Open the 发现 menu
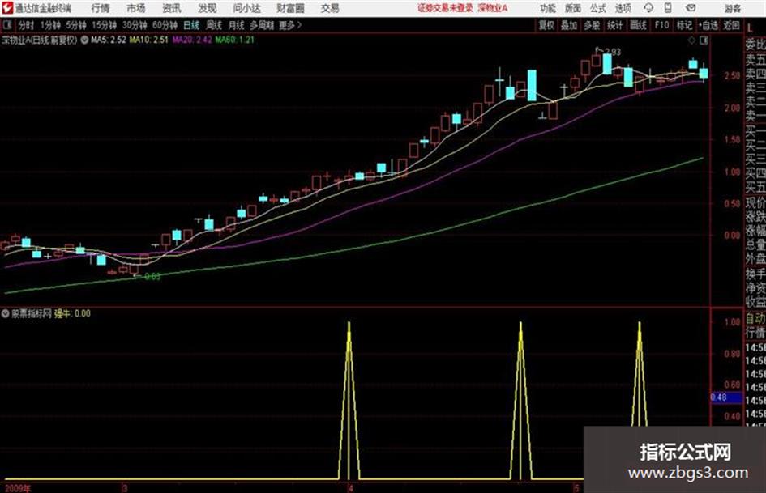 coord(208,8)
